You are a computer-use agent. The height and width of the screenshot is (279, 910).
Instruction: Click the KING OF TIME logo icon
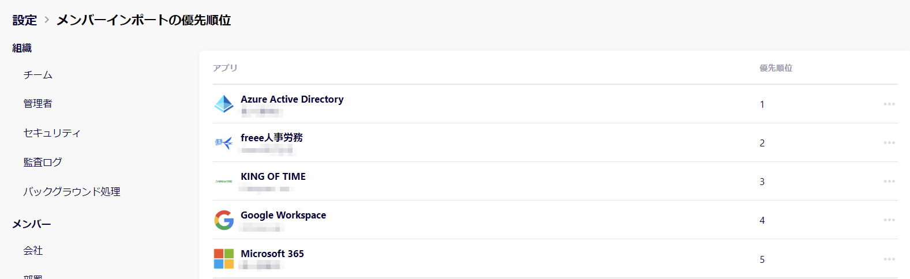point(224,181)
